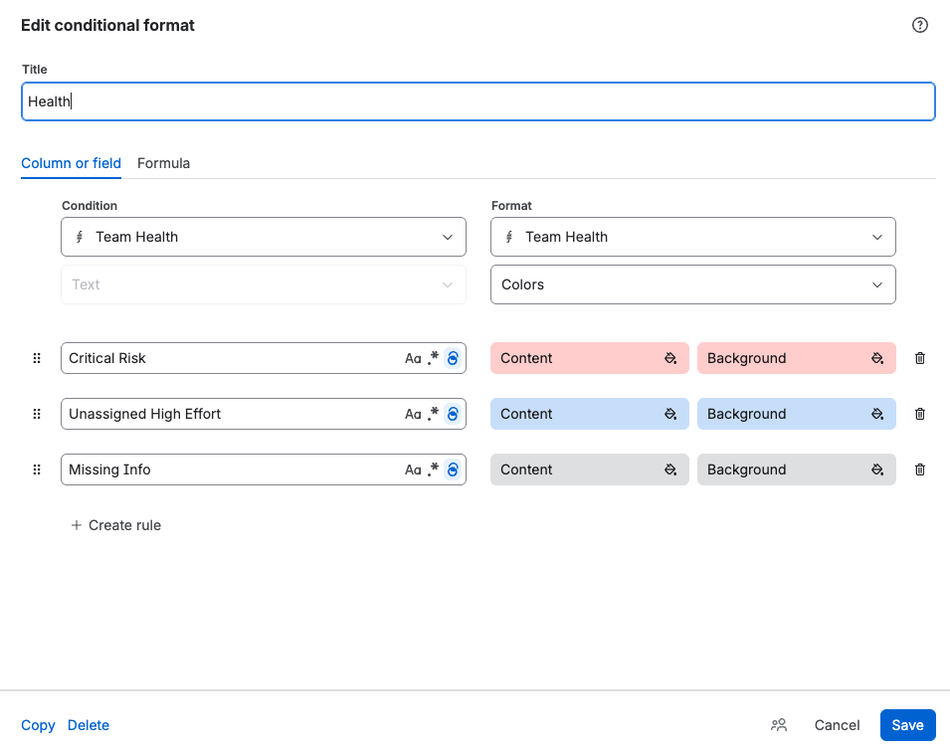Remove the Missing Info rule via trash icon
950x749 pixels.
coord(920,469)
